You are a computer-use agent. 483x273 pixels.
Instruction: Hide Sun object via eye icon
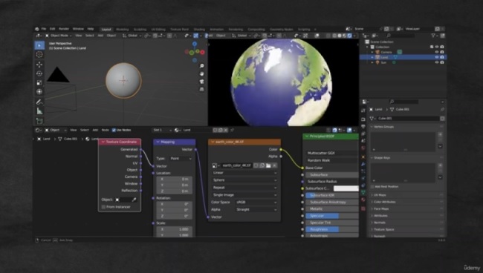(436, 62)
